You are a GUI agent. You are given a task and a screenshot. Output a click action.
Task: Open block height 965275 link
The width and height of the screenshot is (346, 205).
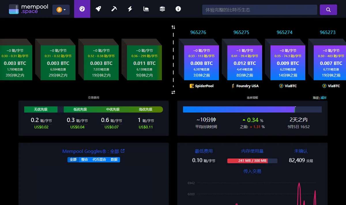coord(241,32)
